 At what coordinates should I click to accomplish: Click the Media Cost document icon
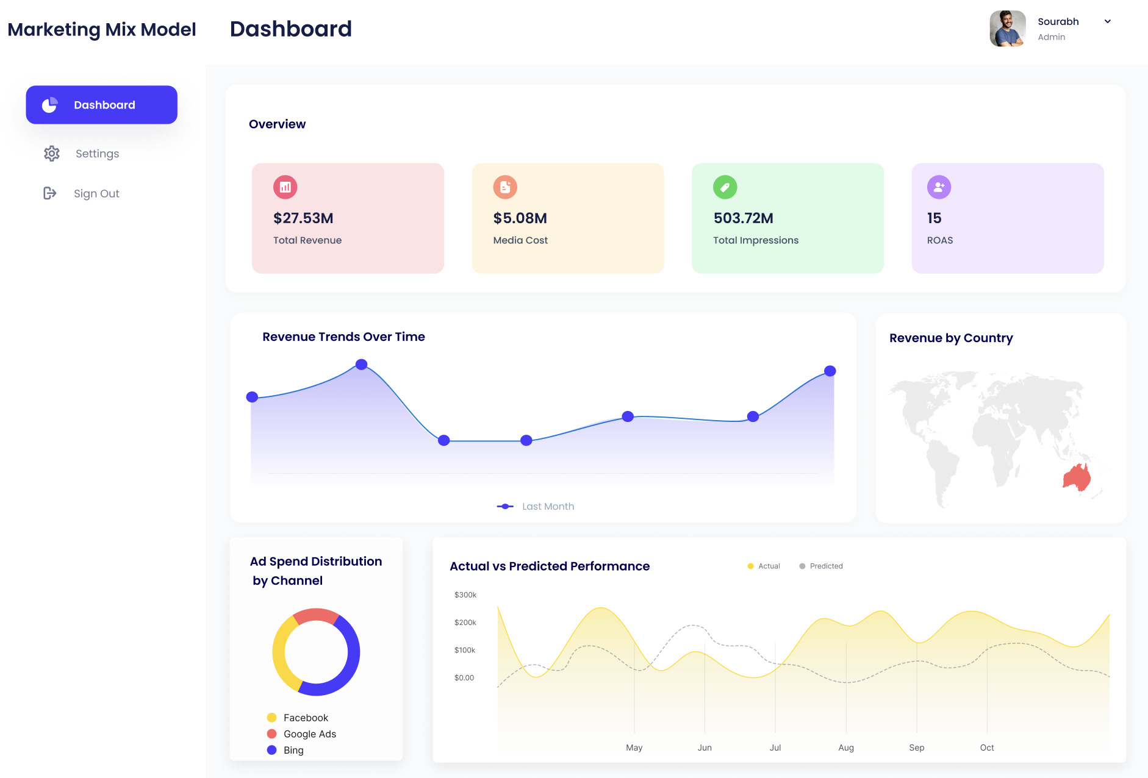click(505, 187)
